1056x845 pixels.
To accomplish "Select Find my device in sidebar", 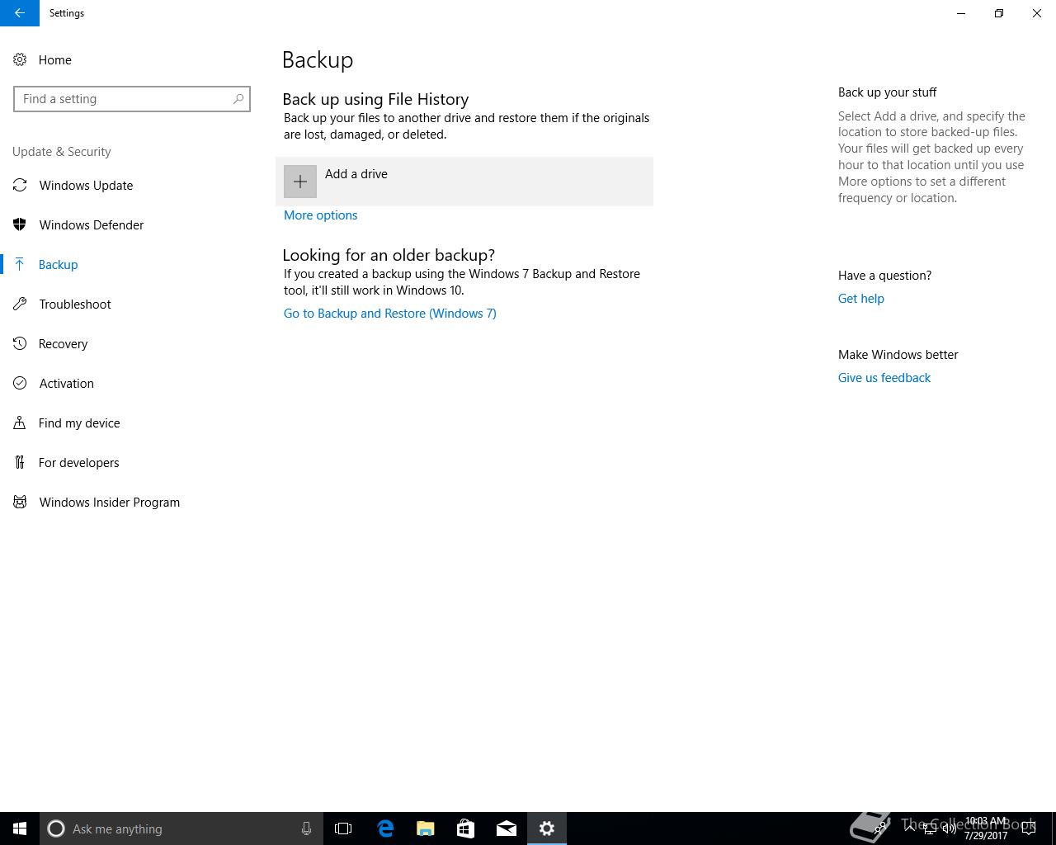I will click(x=132, y=422).
